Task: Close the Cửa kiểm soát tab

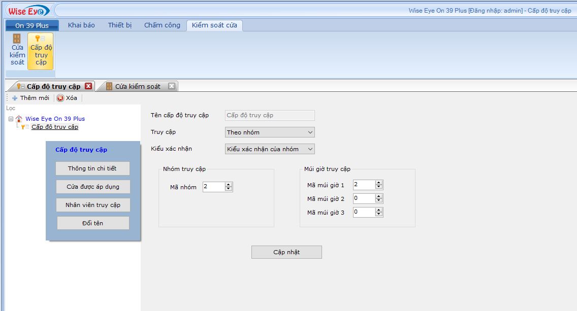Action: point(172,86)
